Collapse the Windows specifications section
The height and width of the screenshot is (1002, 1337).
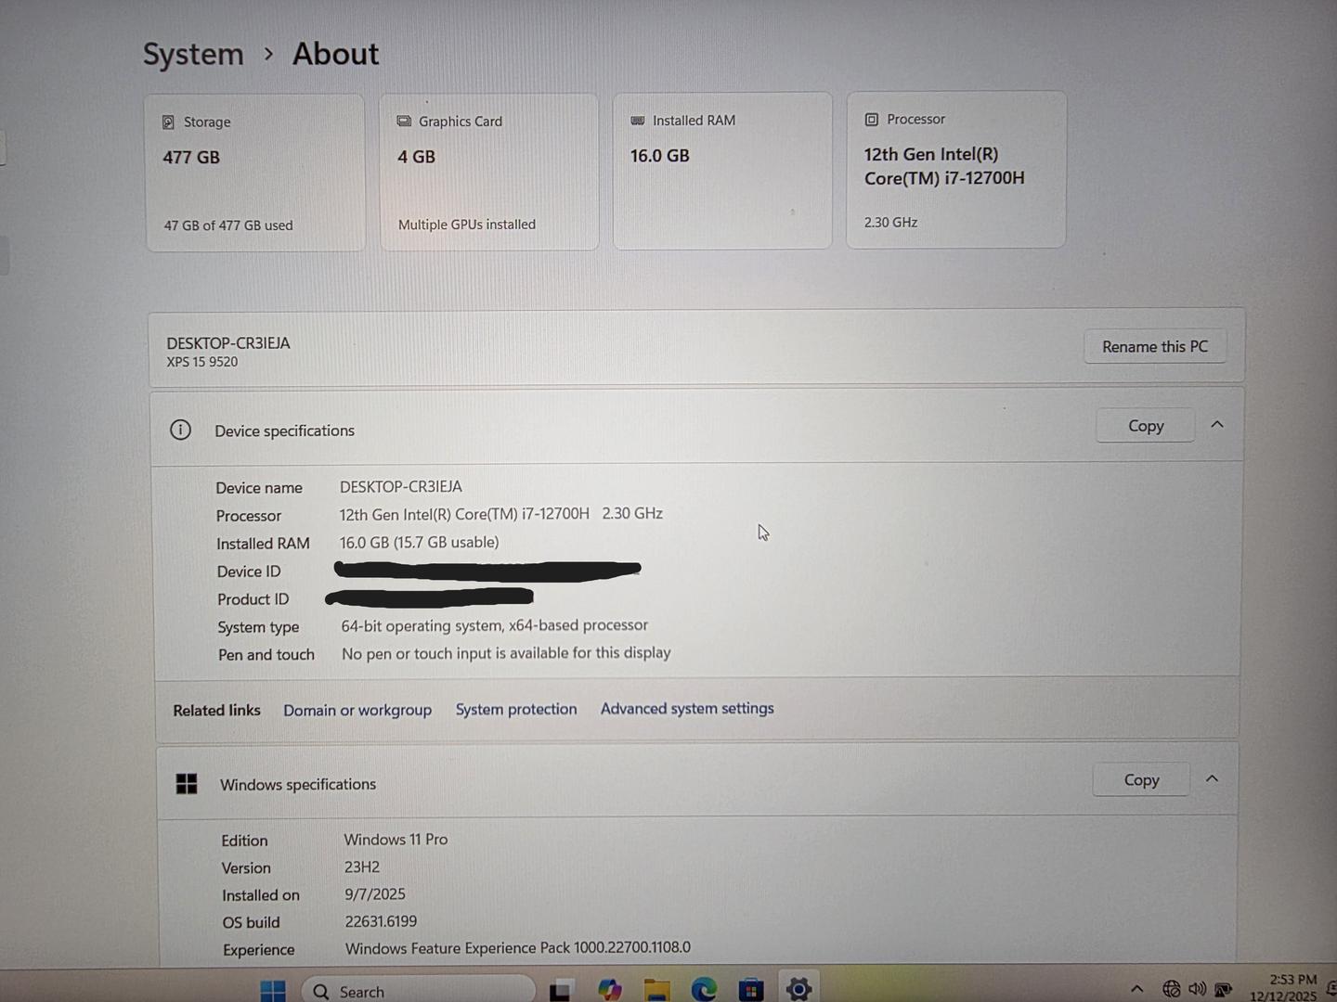(x=1212, y=779)
